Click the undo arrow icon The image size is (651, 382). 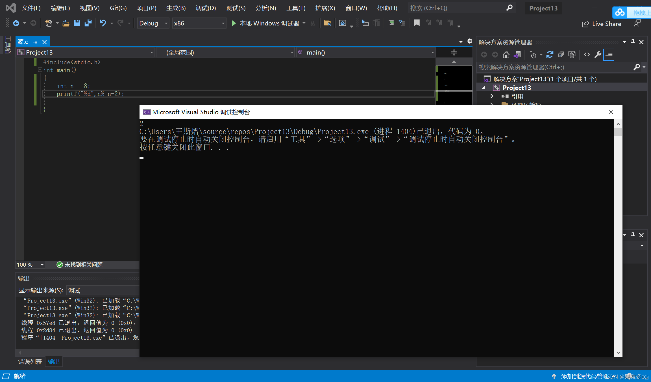pyautogui.click(x=103, y=23)
